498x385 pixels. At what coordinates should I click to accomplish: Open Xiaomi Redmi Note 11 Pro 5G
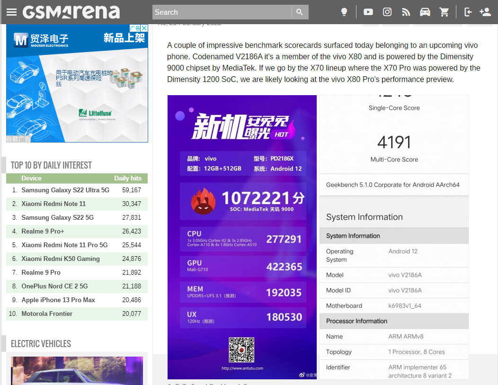tap(64, 245)
